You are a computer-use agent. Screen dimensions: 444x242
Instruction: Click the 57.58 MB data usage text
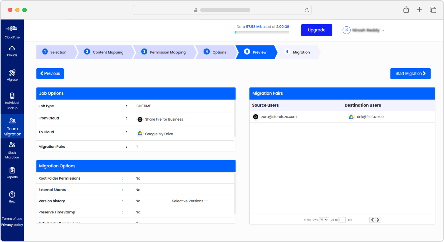(254, 27)
